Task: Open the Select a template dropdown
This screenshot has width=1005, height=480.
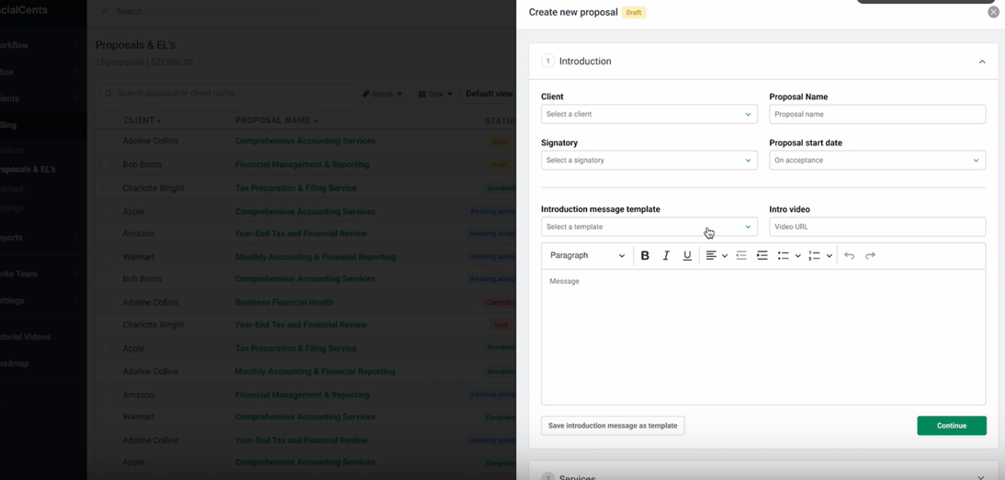Action: [x=649, y=227]
